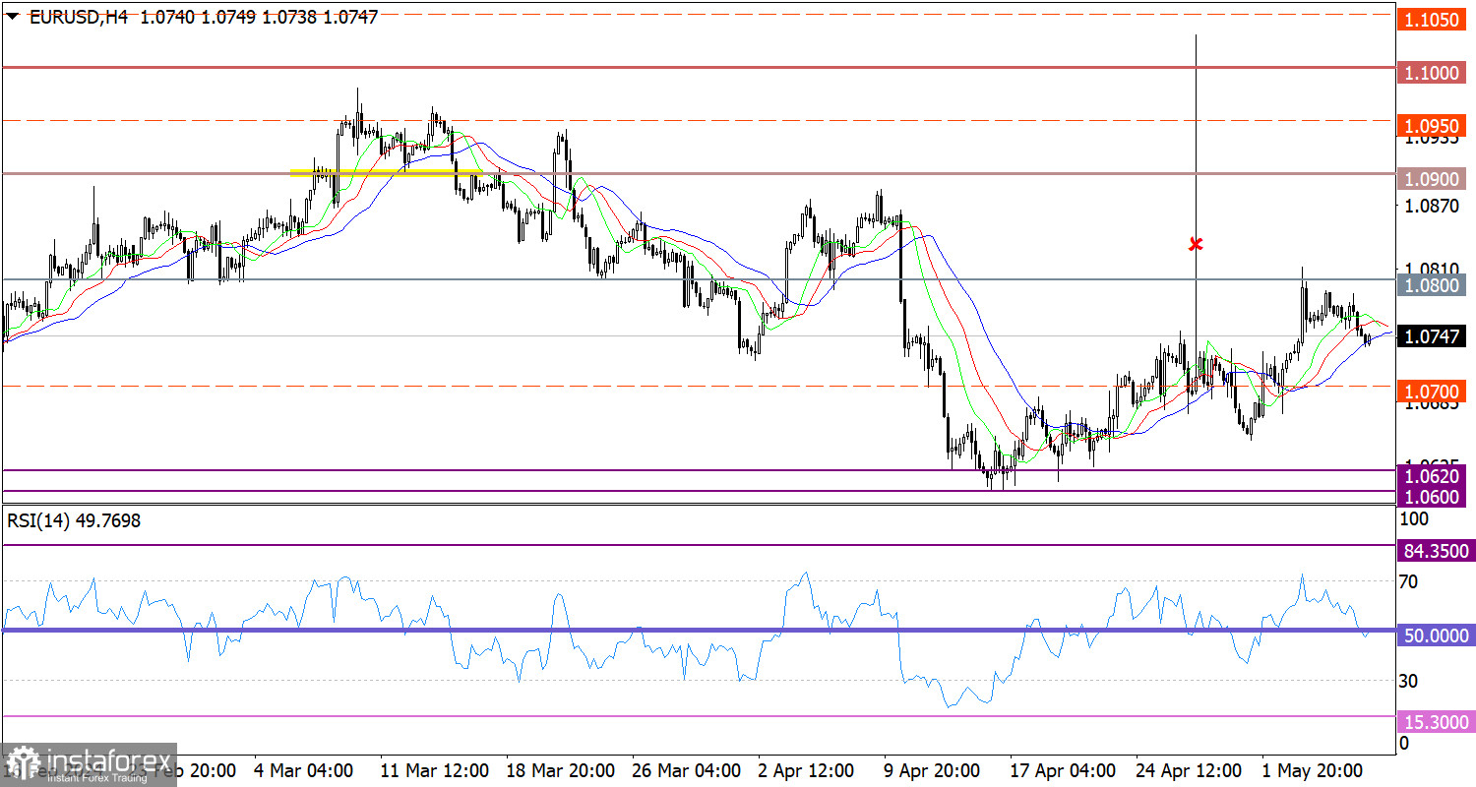This screenshot has width=1476, height=787.
Task: Click the 1.0800 price level label
Action: 1430,285
